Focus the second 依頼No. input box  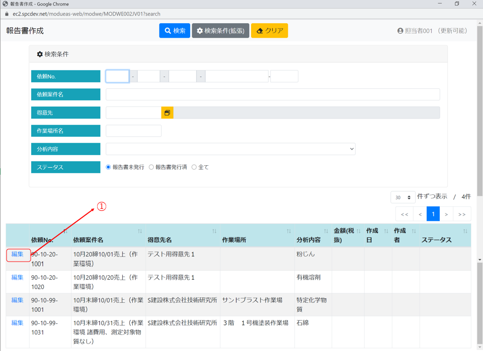point(148,76)
